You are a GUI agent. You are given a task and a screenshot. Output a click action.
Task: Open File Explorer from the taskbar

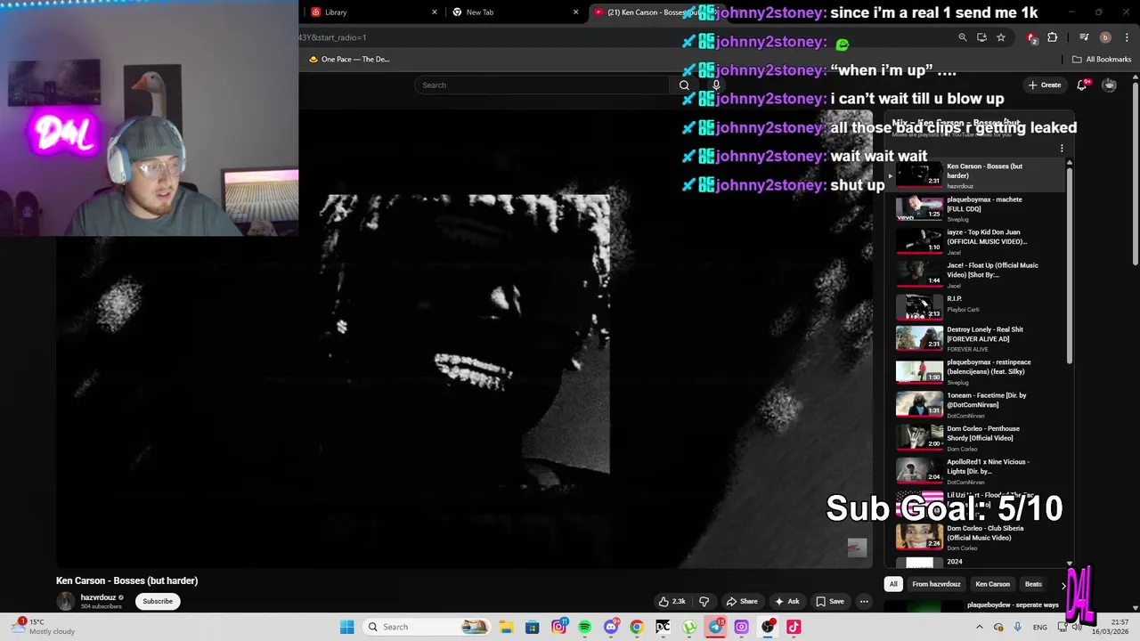pos(506,627)
